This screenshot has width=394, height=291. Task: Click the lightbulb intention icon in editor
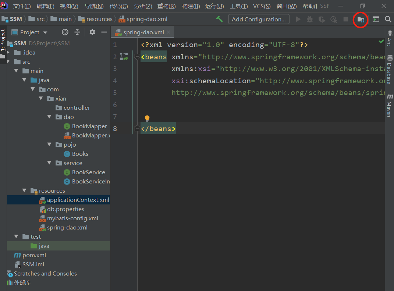pos(147,118)
